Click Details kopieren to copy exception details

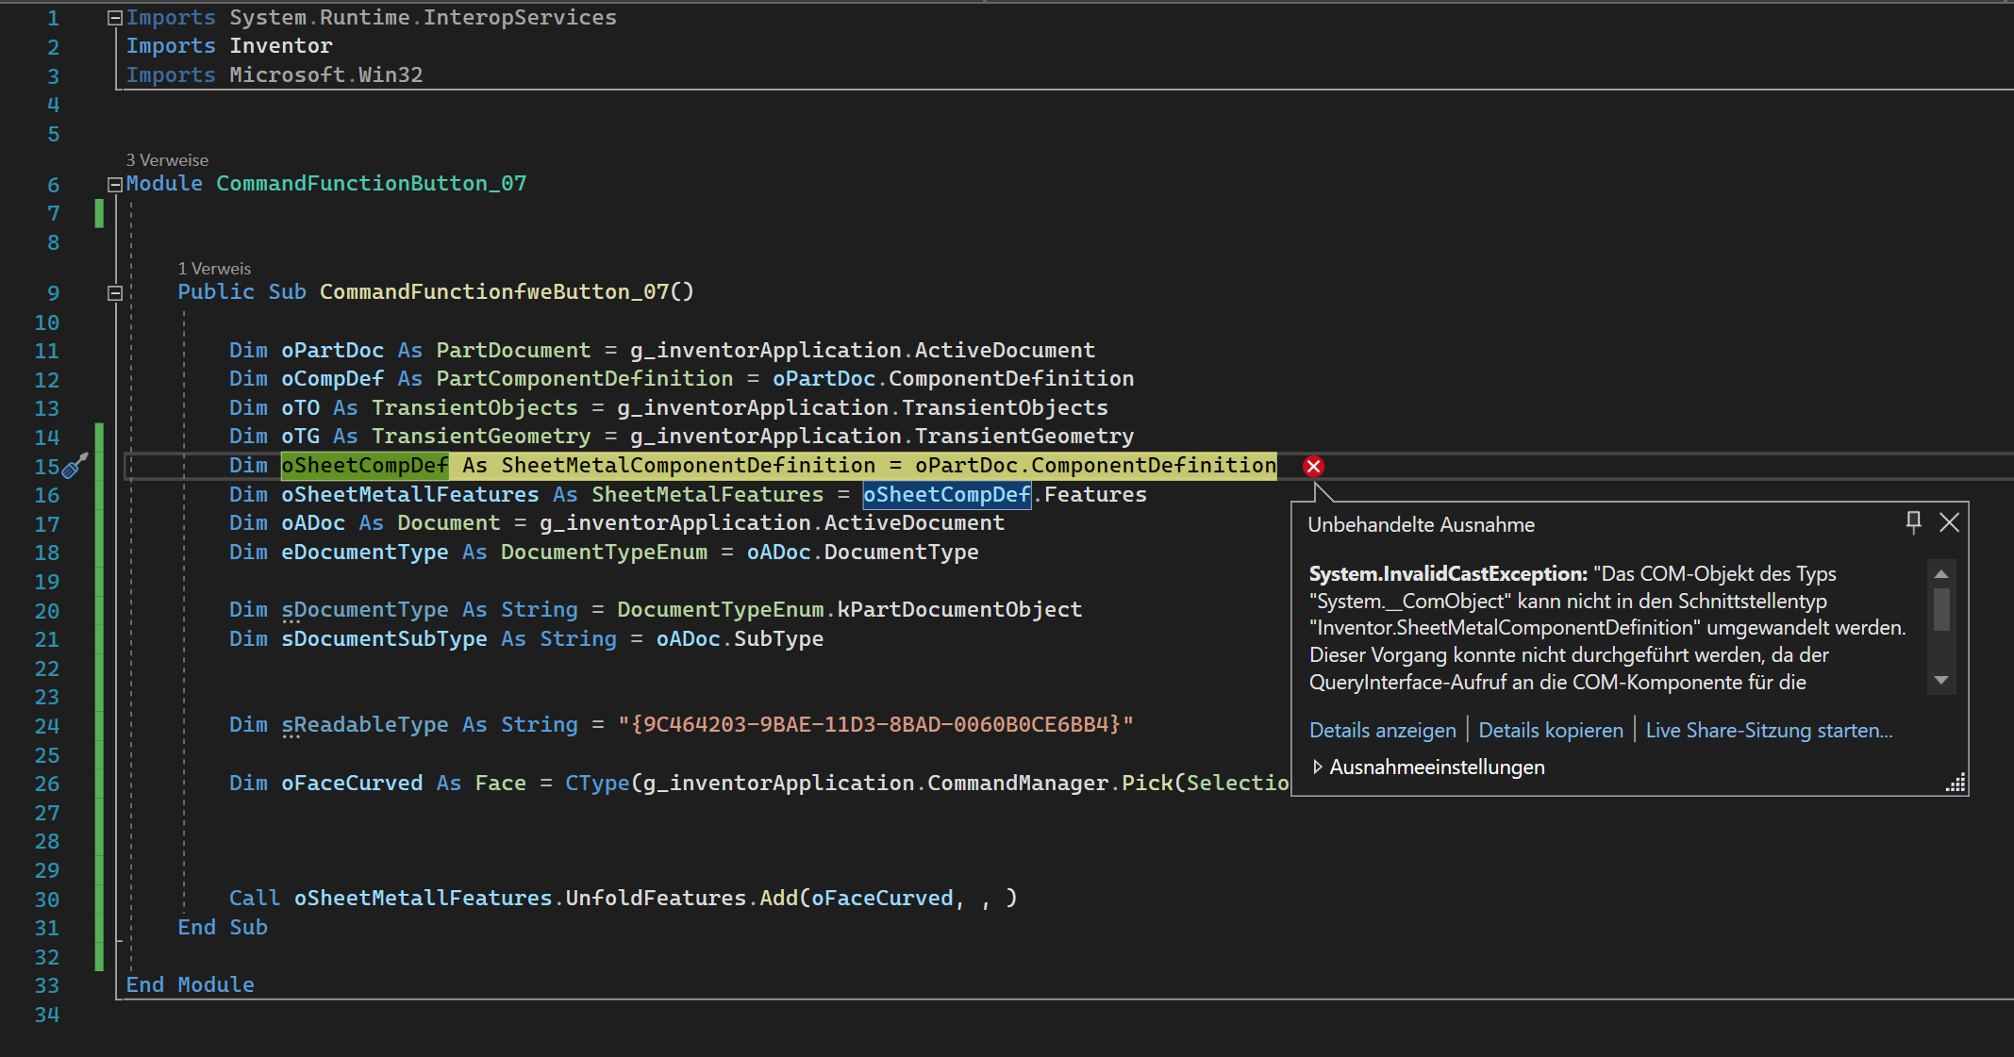[1550, 729]
